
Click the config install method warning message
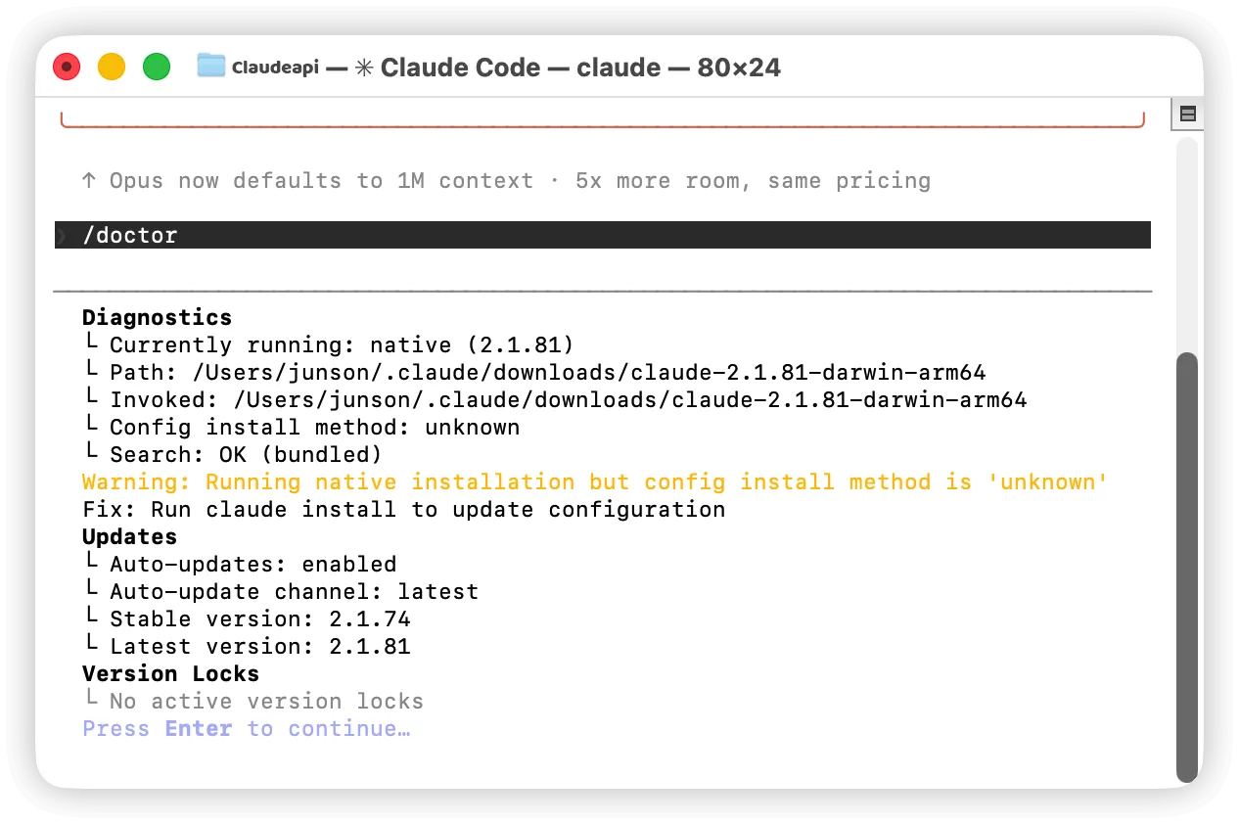(x=593, y=481)
